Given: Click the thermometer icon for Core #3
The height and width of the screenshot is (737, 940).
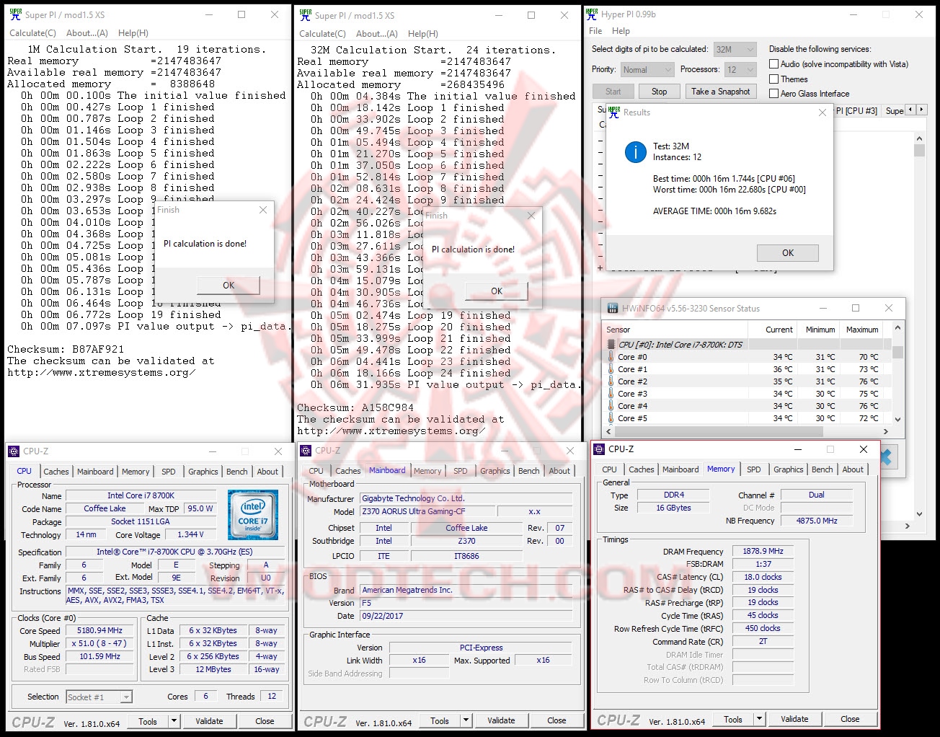Looking at the screenshot, I should pyautogui.click(x=611, y=394).
